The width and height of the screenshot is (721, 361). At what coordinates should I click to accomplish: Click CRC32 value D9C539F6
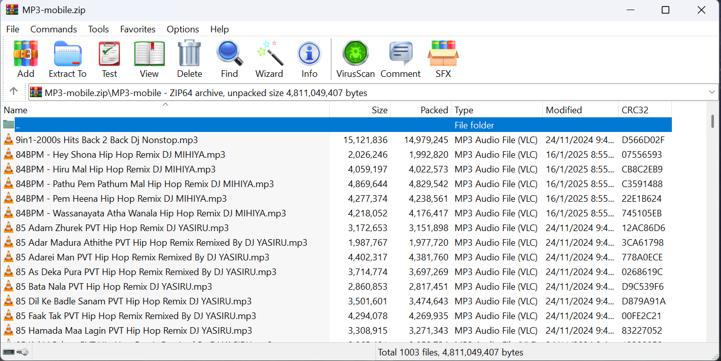click(x=642, y=286)
